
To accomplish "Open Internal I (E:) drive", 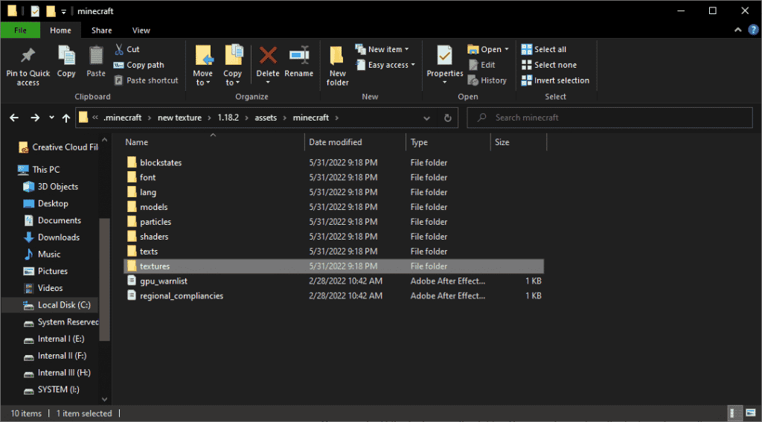I will 61,339.
